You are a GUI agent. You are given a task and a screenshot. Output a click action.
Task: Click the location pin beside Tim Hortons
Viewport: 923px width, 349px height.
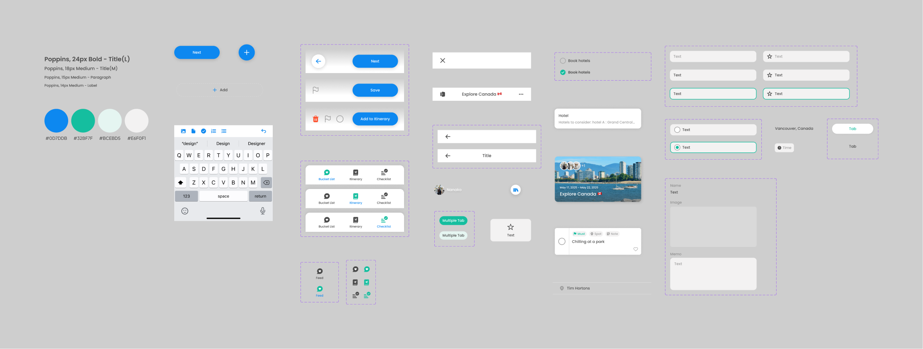point(562,288)
